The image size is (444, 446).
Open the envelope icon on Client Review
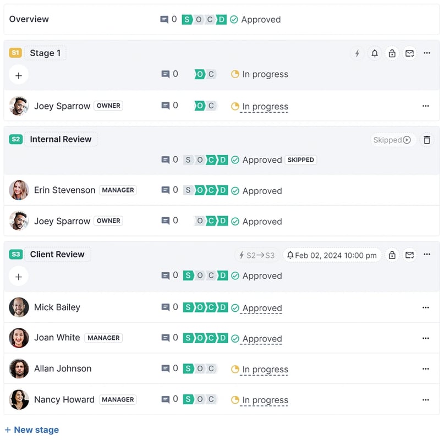[x=409, y=255]
